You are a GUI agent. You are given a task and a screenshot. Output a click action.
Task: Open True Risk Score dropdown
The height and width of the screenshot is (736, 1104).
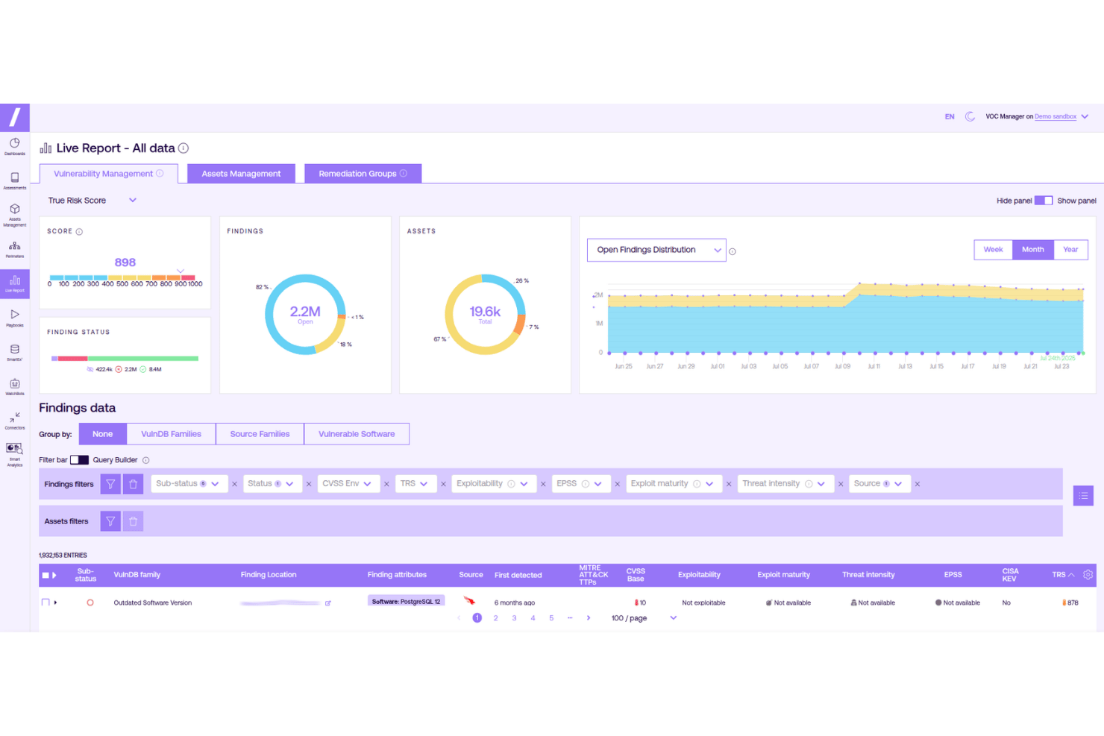(x=92, y=201)
